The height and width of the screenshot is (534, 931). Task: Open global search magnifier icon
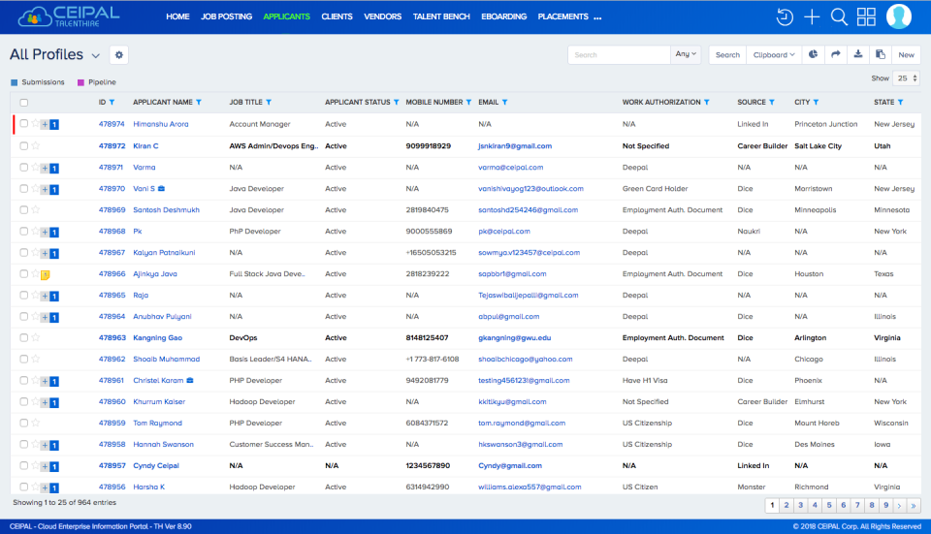click(839, 16)
